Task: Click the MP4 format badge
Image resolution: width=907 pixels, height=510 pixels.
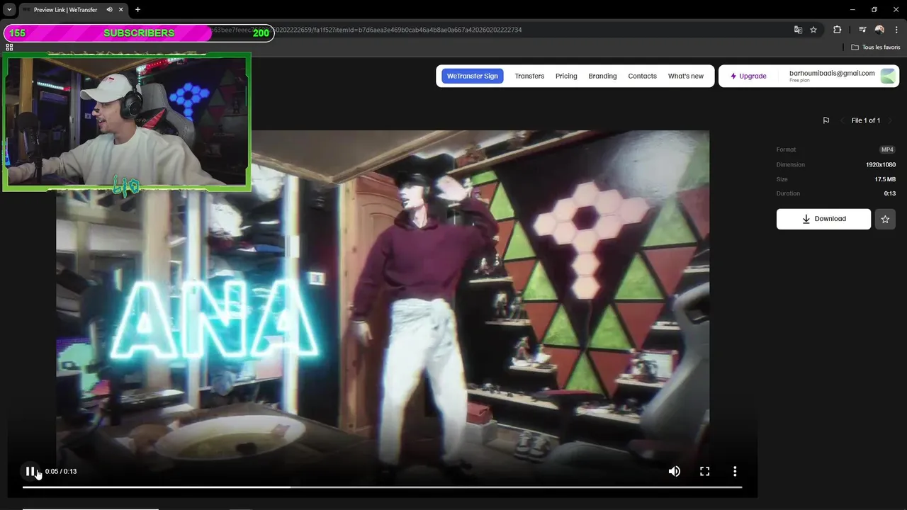Action: pos(887,149)
